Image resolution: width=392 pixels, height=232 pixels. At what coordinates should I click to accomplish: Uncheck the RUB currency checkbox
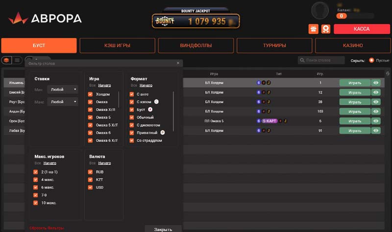pyautogui.click(x=91, y=172)
